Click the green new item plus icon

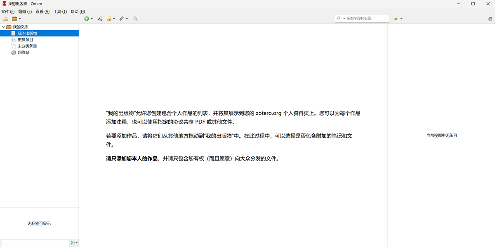point(86,19)
